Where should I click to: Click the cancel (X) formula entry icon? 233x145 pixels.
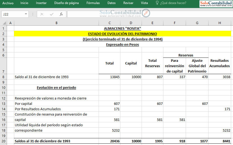42,14
